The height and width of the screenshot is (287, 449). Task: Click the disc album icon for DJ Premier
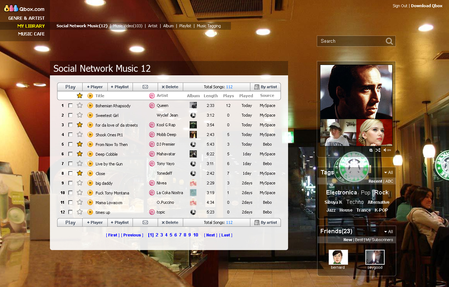coord(193,144)
